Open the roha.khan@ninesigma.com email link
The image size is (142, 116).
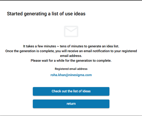(71, 75)
